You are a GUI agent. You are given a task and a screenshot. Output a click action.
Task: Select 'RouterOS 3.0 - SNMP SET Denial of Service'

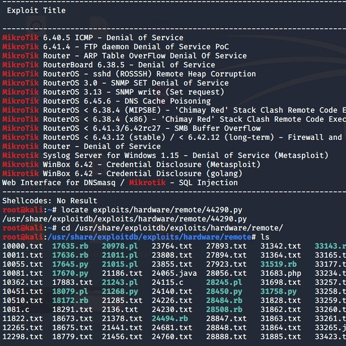point(136,83)
